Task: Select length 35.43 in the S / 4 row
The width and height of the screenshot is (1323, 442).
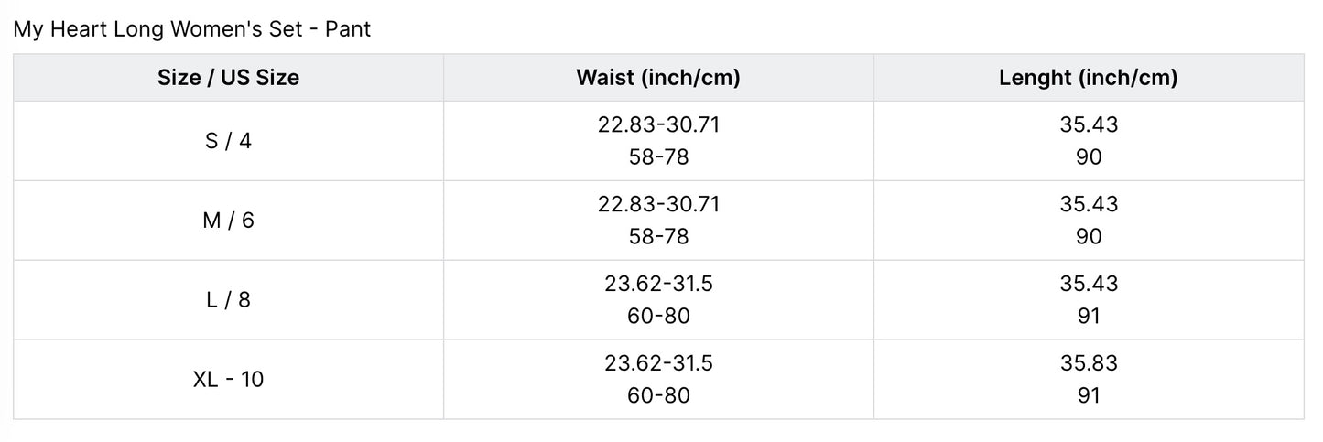Action: click(1089, 124)
